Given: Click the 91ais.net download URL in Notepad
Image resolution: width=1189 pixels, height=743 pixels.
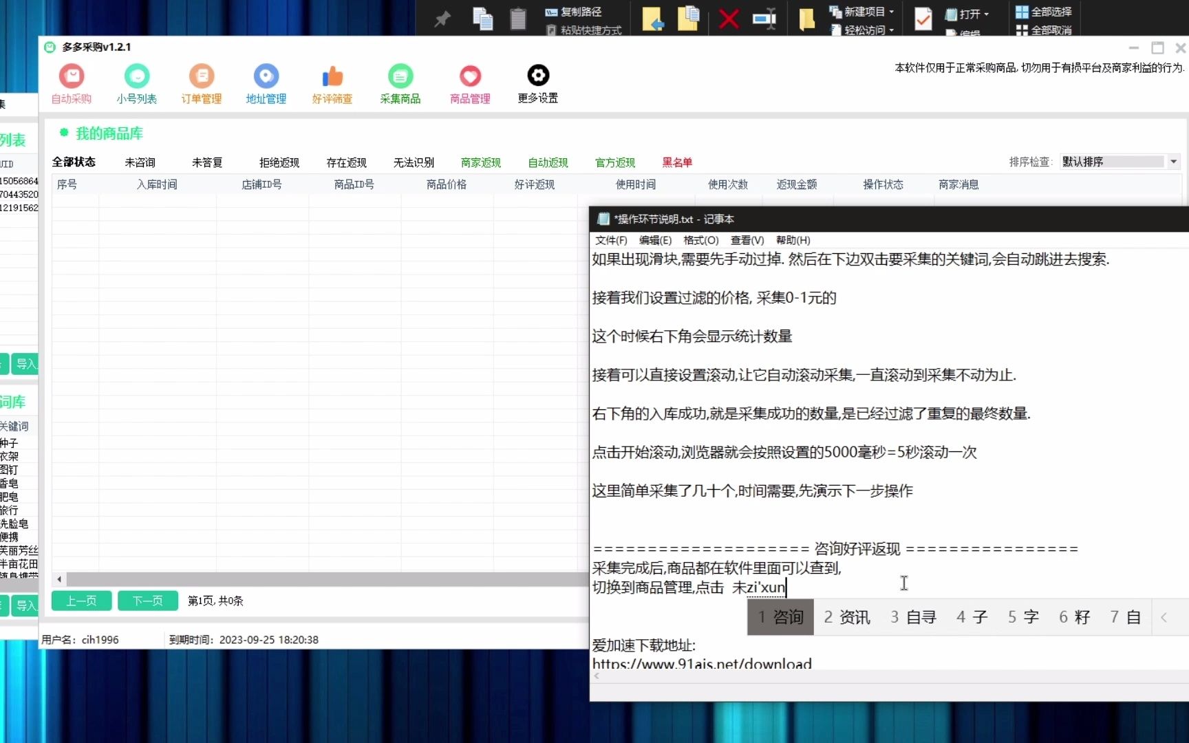Looking at the screenshot, I should point(702,664).
